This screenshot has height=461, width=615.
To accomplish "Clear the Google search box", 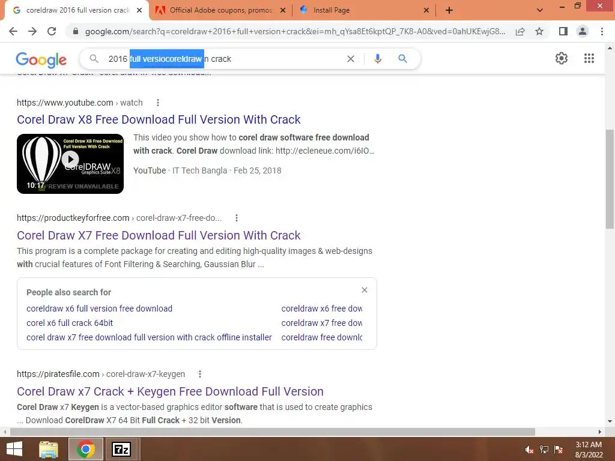I will tap(351, 59).
